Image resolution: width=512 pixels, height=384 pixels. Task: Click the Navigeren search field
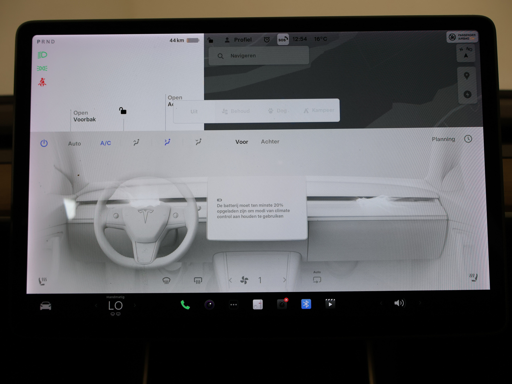[x=259, y=56]
